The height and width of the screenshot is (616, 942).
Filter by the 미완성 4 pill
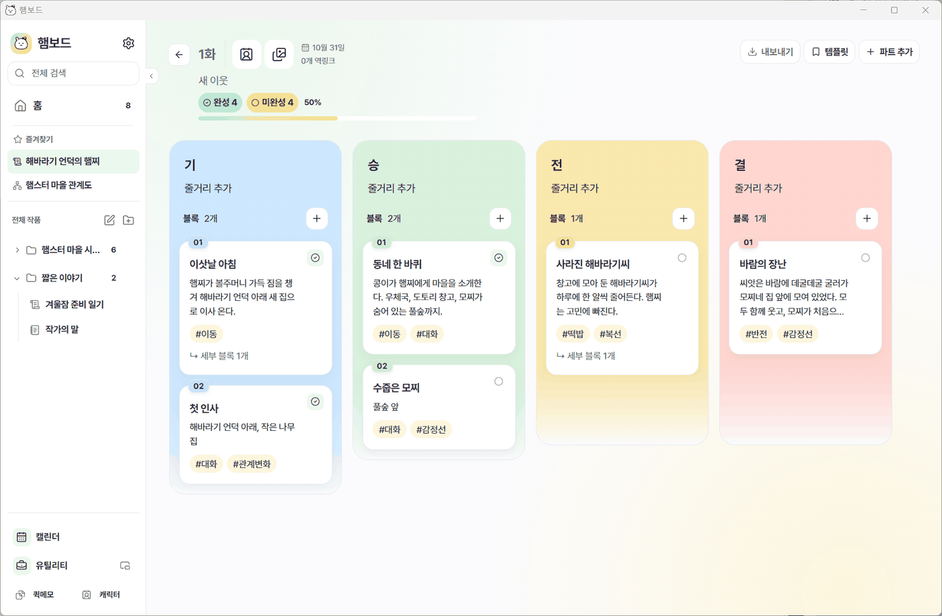(273, 102)
